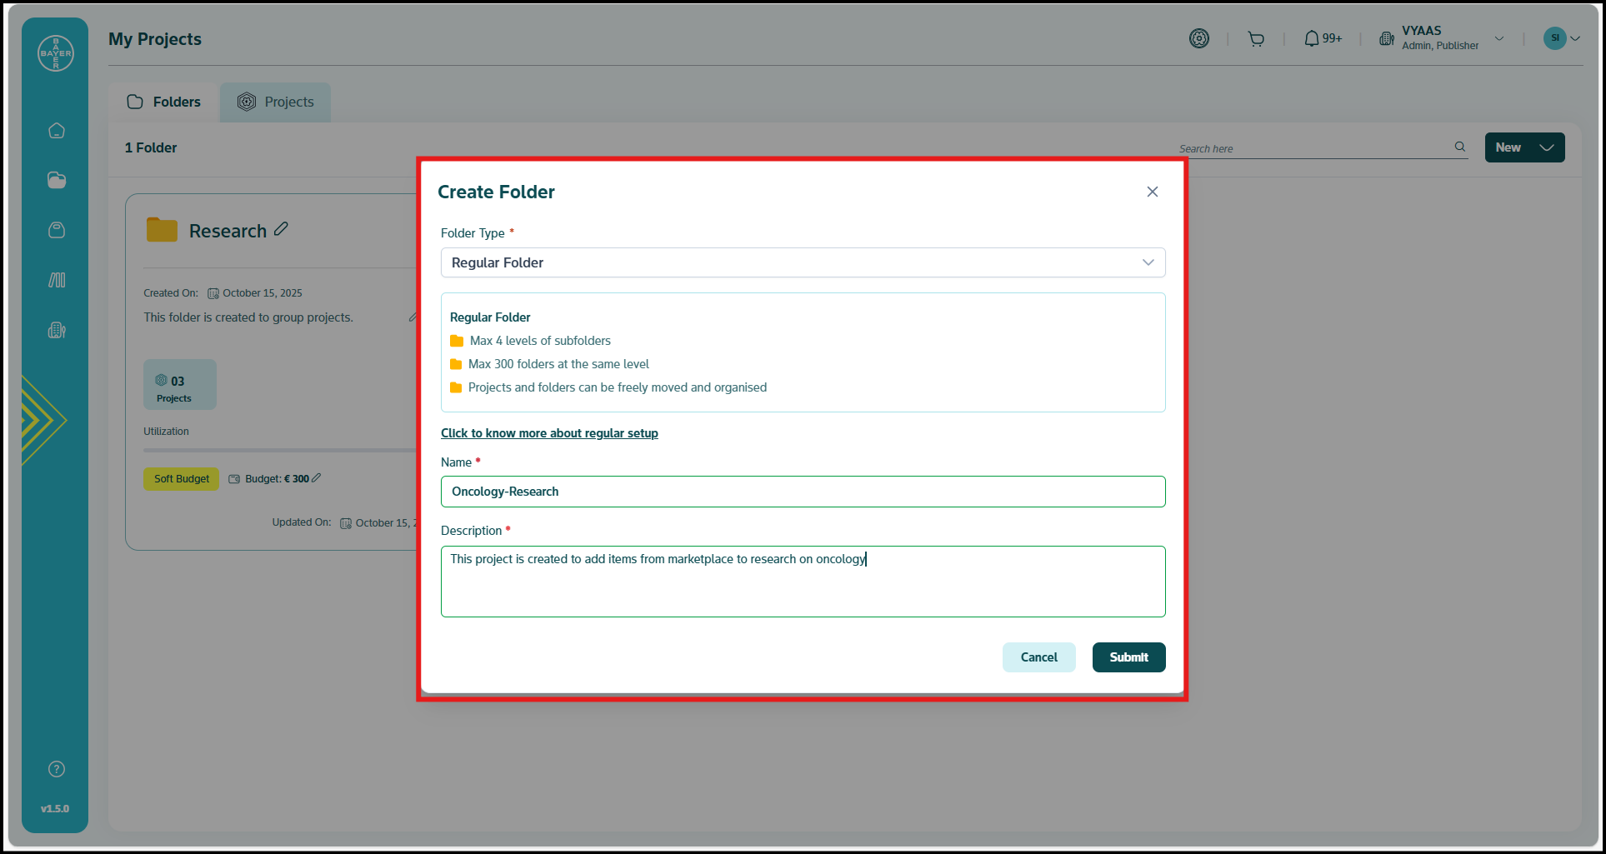This screenshot has height=854, width=1606.
Task: Click the search magnifier icon
Action: click(x=1460, y=147)
